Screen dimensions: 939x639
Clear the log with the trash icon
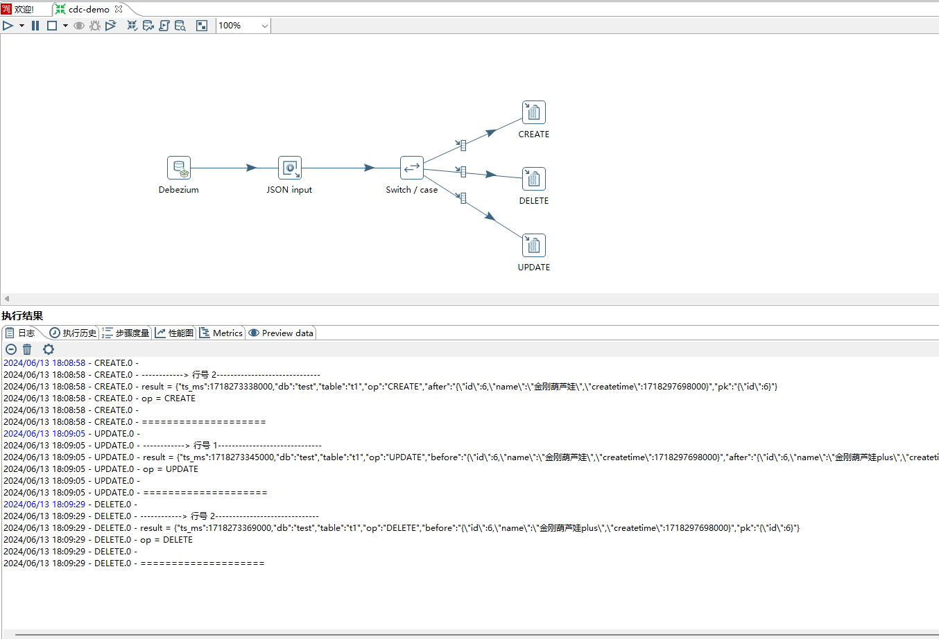pyautogui.click(x=27, y=349)
